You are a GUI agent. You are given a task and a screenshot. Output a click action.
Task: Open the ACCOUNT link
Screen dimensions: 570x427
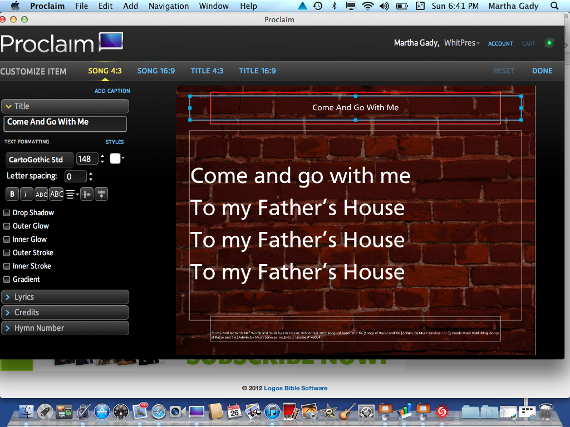point(500,43)
